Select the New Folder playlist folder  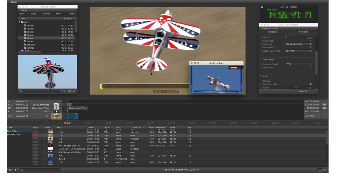coord(19,131)
